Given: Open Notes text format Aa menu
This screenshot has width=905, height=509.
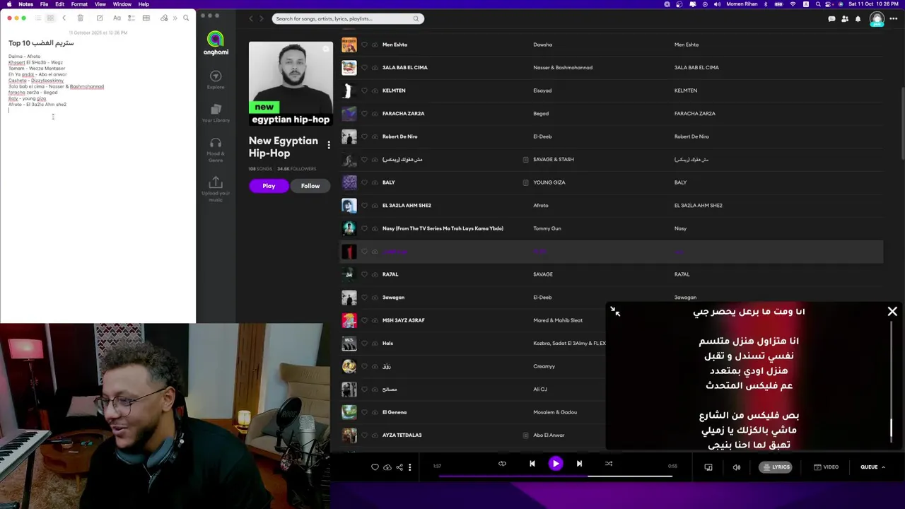Looking at the screenshot, I should click(117, 18).
